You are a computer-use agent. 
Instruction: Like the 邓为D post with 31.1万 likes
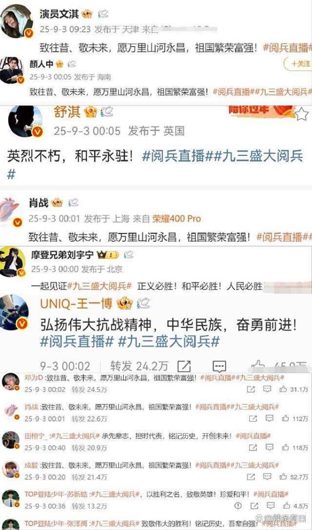pos(283,389)
